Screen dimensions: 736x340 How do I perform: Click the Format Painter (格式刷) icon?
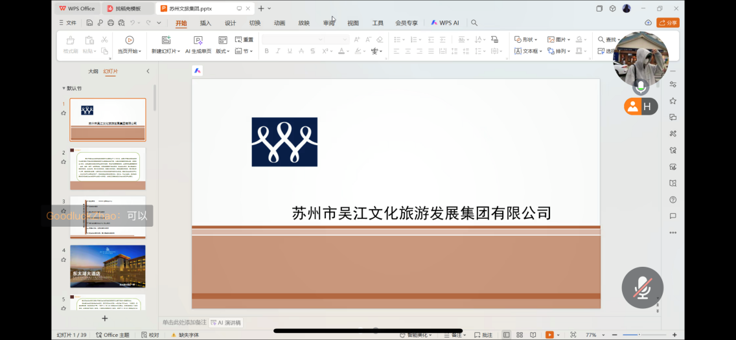(71, 40)
